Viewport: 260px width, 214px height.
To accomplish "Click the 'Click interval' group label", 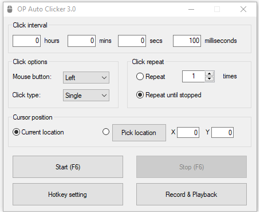I will click(x=30, y=25).
